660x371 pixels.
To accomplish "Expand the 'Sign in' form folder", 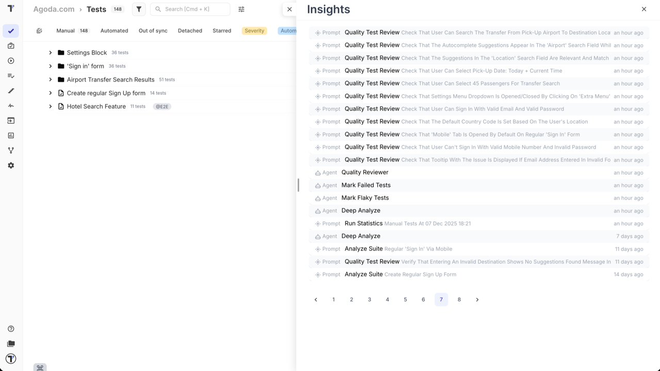I will pyautogui.click(x=50, y=66).
